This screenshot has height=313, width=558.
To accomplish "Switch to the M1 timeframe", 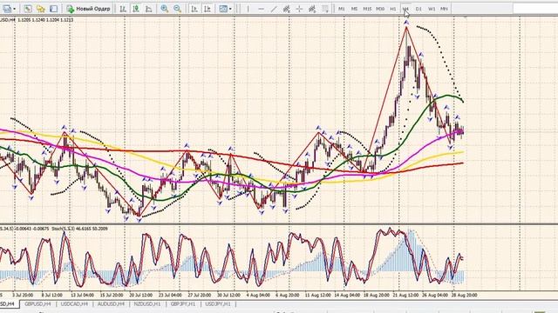I will click(x=341, y=9).
